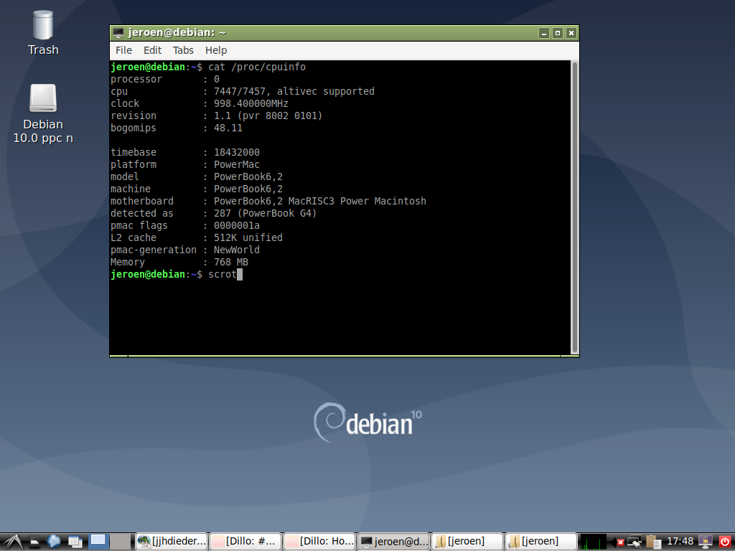Click the typed 'scrot' command at the prompt
Screen dimensions: 735x551
[223, 274]
